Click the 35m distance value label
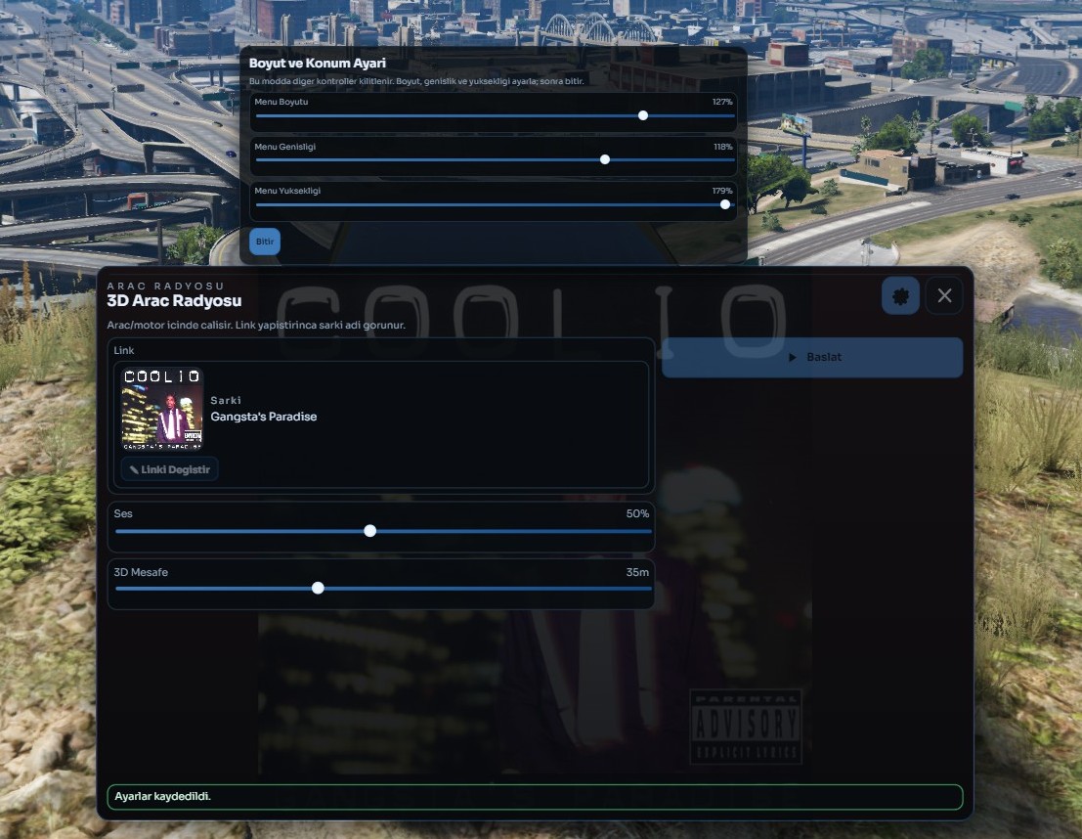1082x839 pixels. [637, 572]
